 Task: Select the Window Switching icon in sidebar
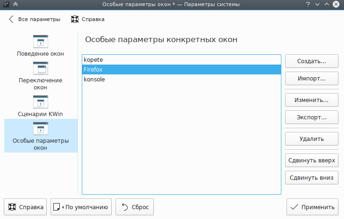click(41, 68)
